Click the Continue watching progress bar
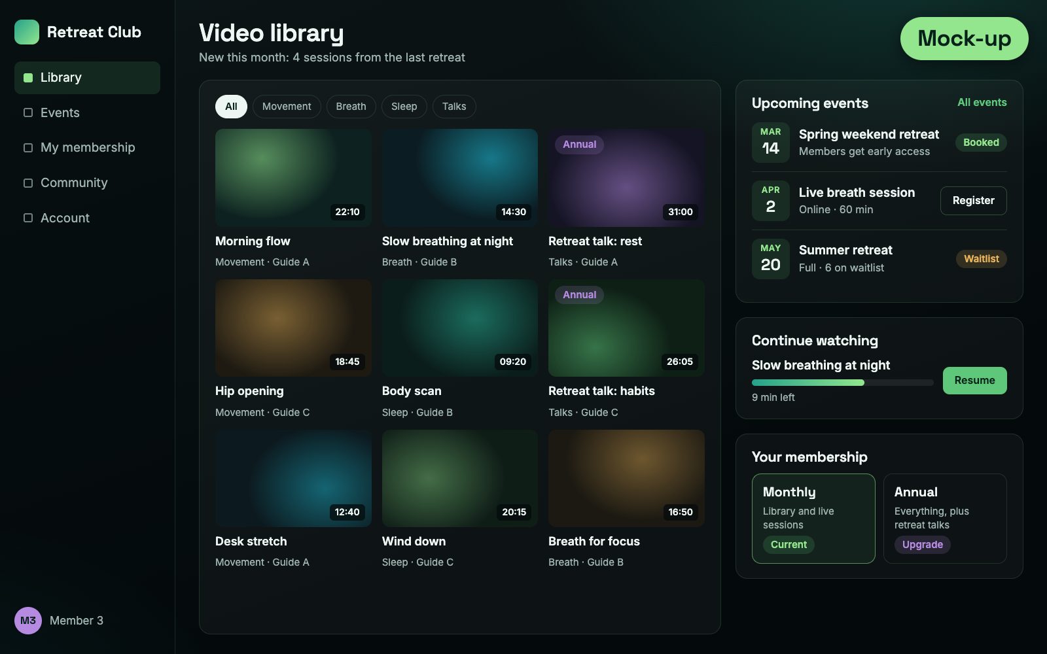Viewport: 1047px width, 654px height. (843, 383)
